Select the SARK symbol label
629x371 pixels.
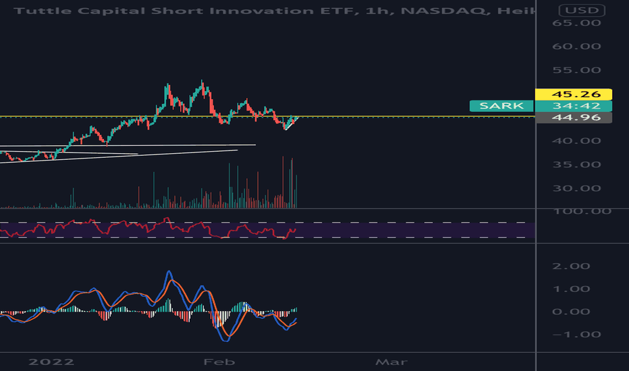[x=501, y=106]
